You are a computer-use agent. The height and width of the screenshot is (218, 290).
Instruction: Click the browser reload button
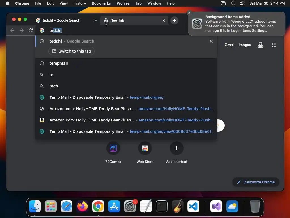31,30
